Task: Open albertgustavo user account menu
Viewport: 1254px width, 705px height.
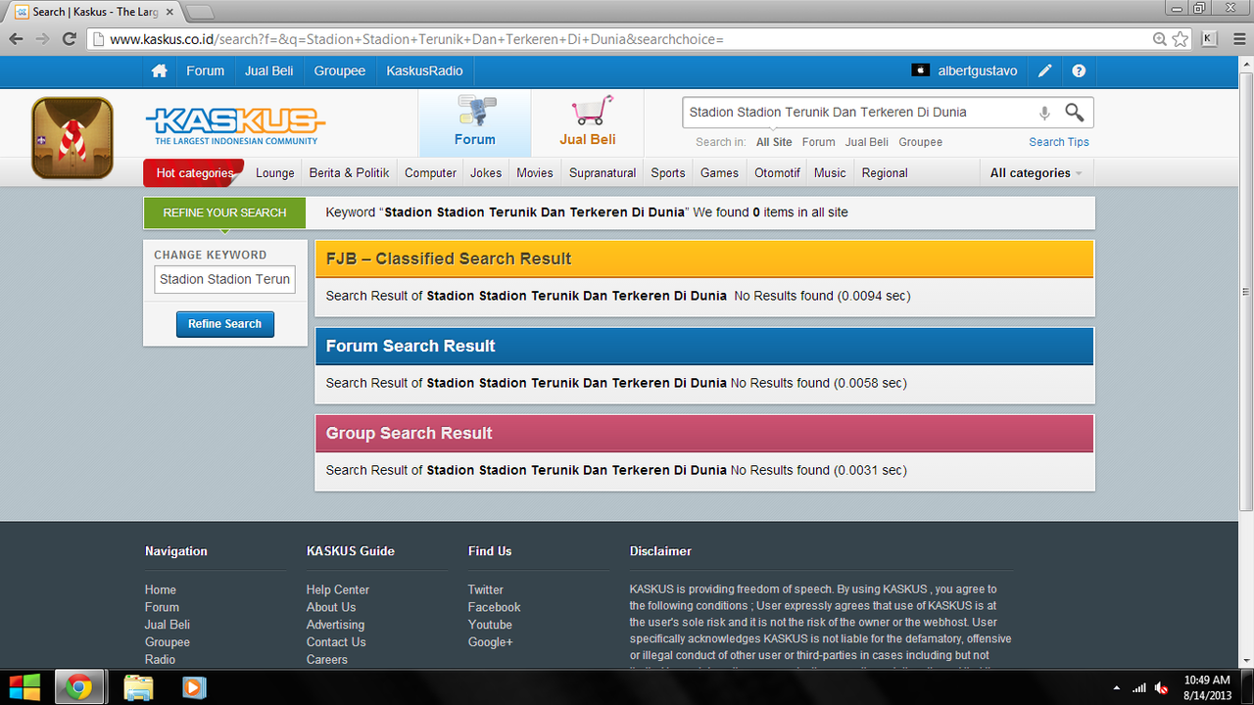Action: coord(977,71)
